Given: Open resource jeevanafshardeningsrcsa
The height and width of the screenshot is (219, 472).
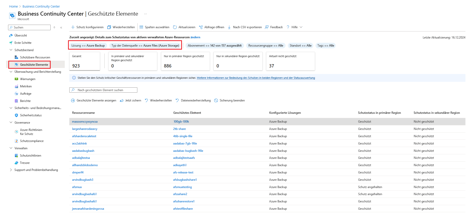Looking at the screenshot, I should point(88,209).
